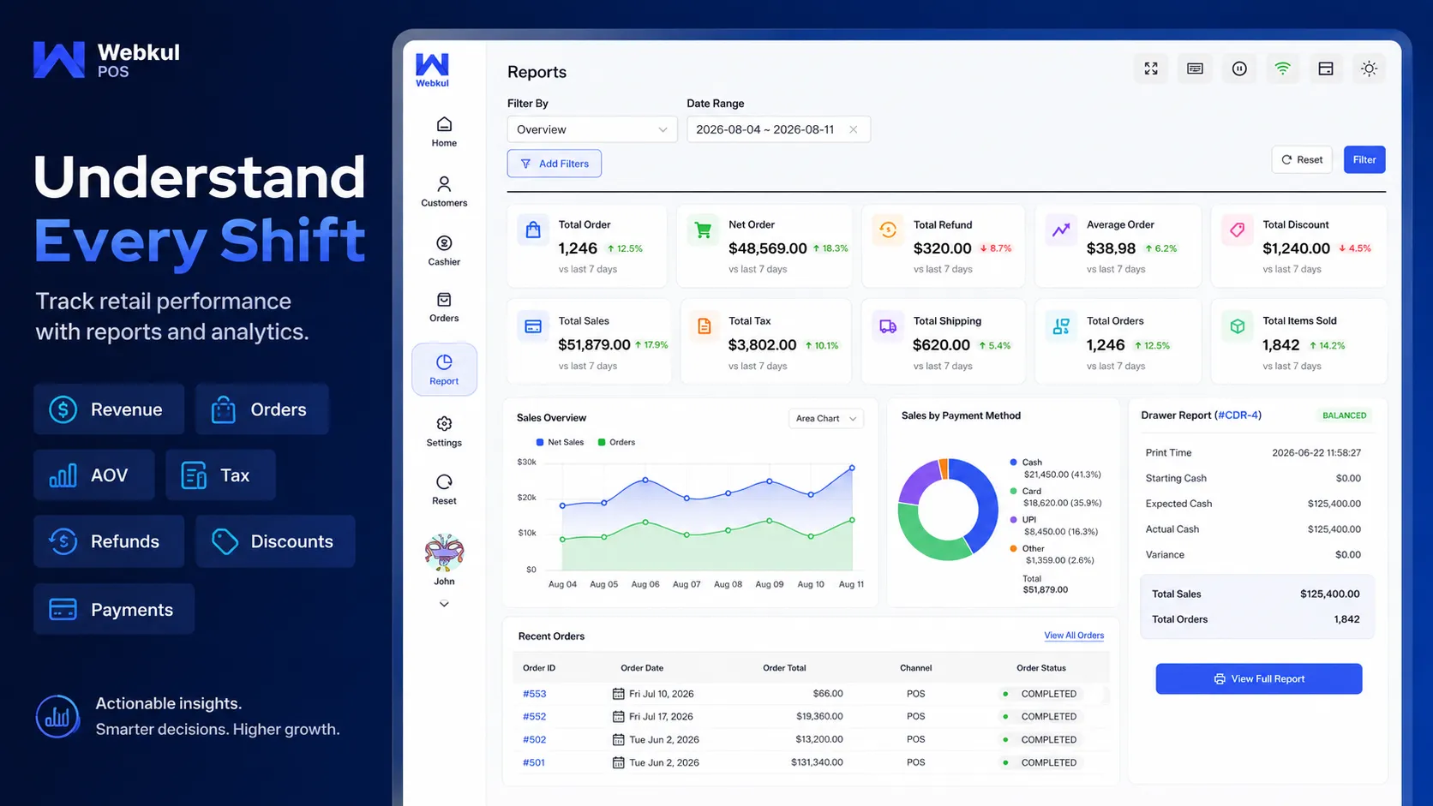Click the blue Filter button

(1364, 159)
